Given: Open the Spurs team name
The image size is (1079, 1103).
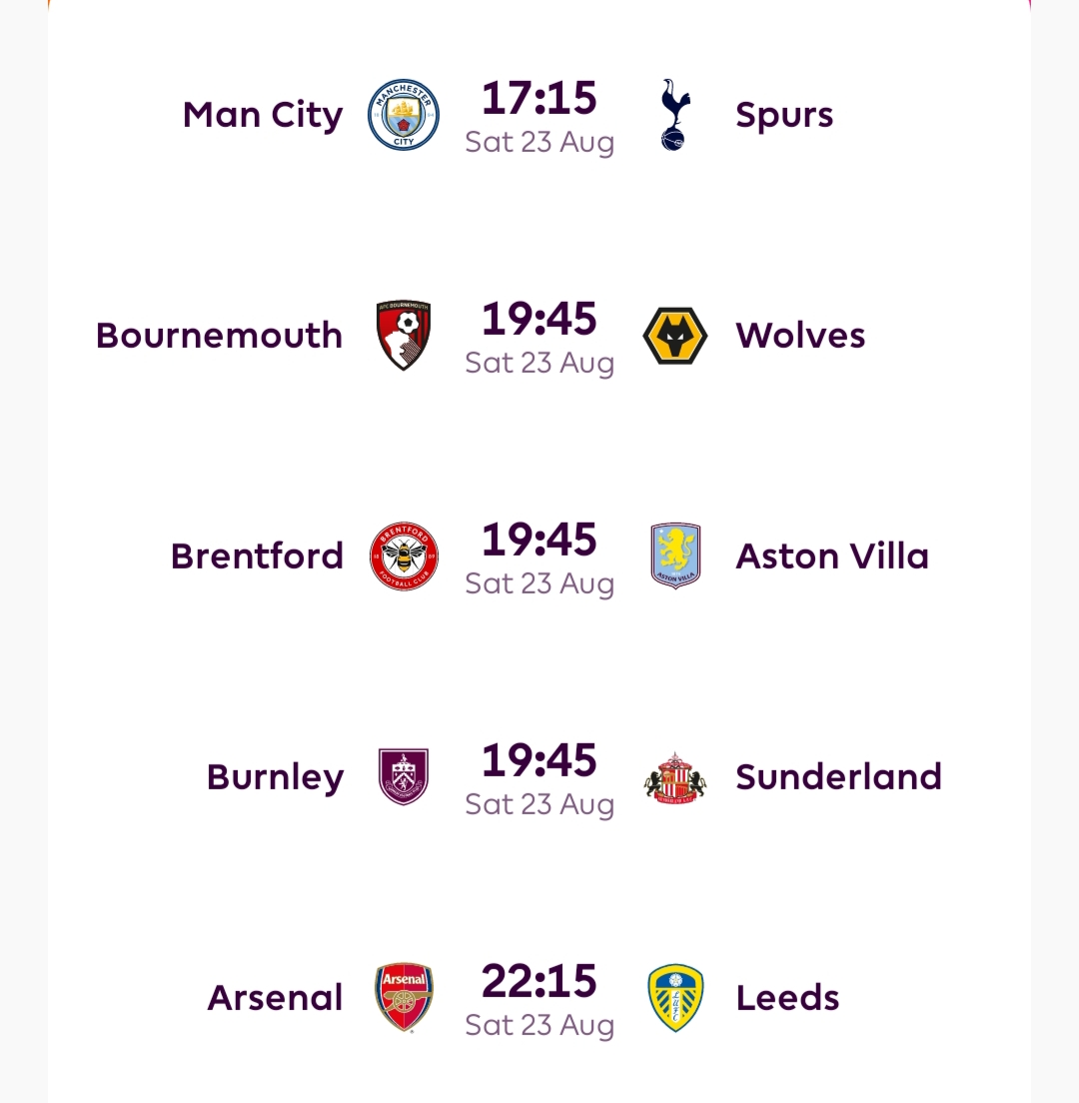Looking at the screenshot, I should point(784,115).
